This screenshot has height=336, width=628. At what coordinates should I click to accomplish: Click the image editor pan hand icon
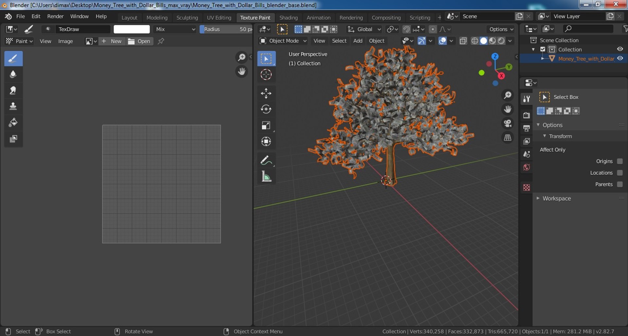click(242, 71)
